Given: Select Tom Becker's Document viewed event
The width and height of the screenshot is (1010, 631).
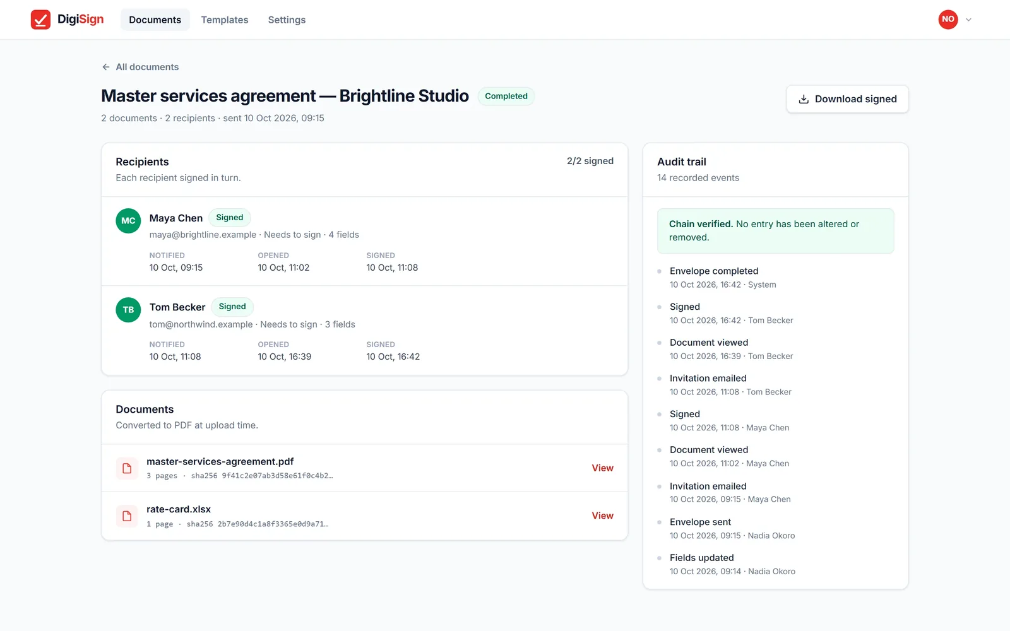Looking at the screenshot, I should pyautogui.click(x=775, y=349).
